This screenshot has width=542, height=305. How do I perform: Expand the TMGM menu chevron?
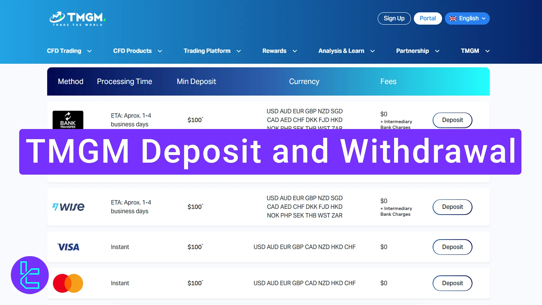(488, 51)
